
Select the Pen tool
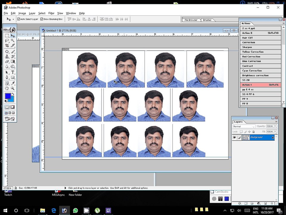(7, 77)
